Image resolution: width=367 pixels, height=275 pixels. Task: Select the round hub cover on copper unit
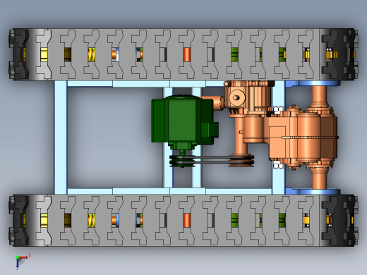click(x=237, y=97)
